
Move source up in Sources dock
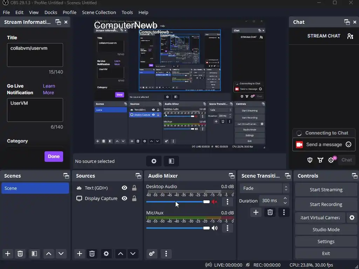point(121,254)
